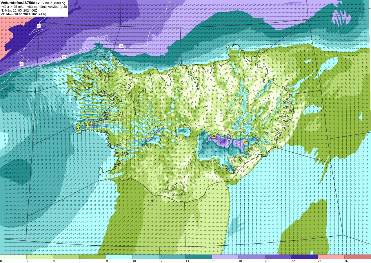371x263 pixels.
Task: Select the "Vindur (10m) og" caption text
Action: [54, 3]
